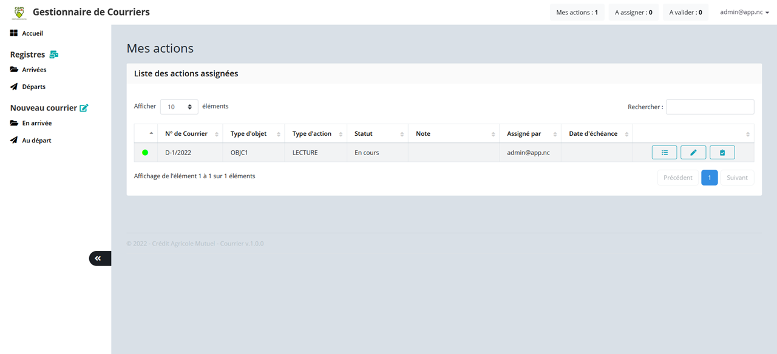Image resolution: width=777 pixels, height=354 pixels.
Task: Go to page 1 in pagination
Action: pyautogui.click(x=709, y=178)
